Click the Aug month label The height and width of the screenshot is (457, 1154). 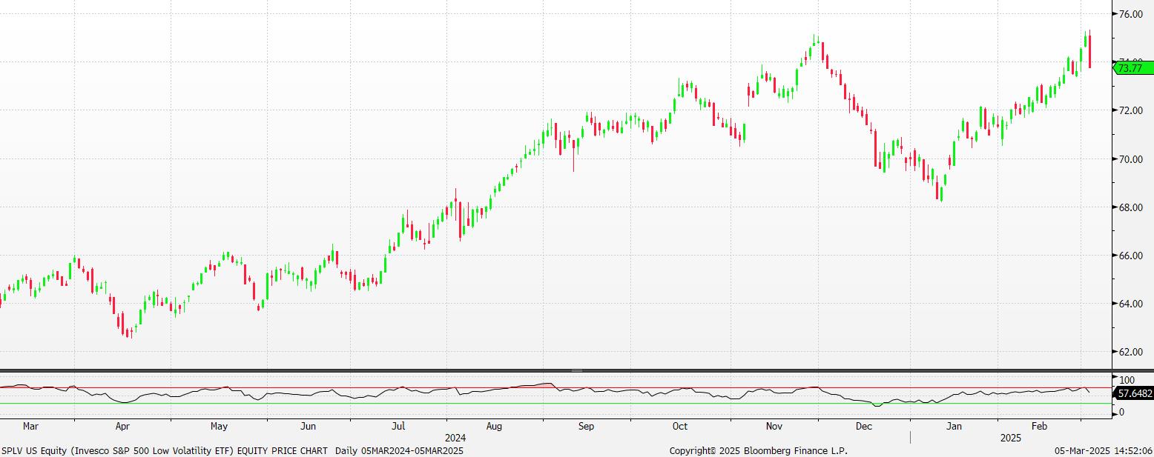(x=495, y=427)
